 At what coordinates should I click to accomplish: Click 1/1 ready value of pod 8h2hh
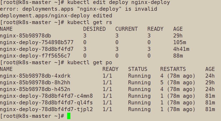[107, 83]
